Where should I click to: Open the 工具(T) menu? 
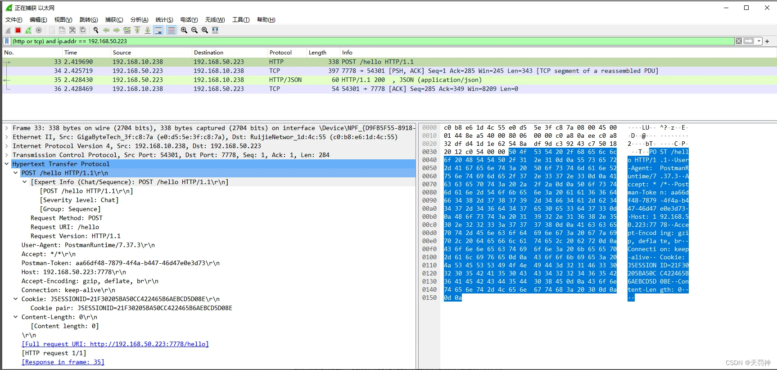pyautogui.click(x=241, y=19)
